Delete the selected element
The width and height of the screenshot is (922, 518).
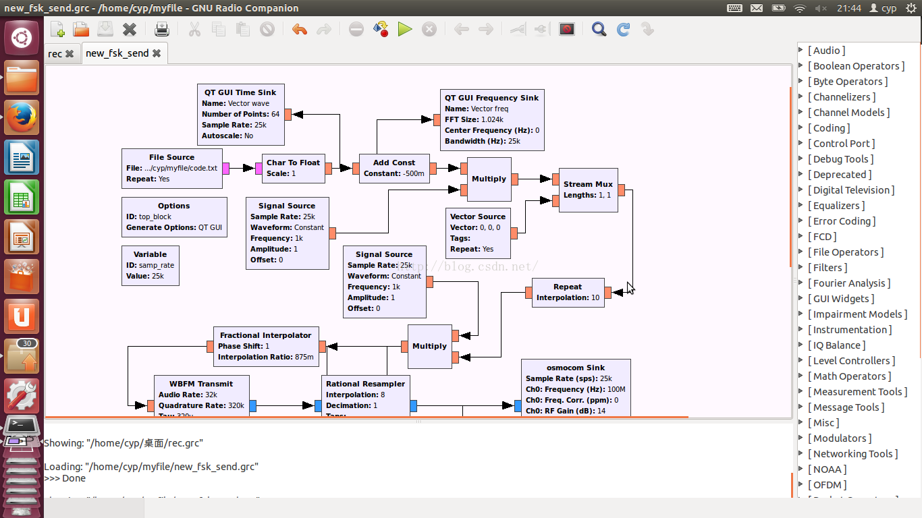267,29
